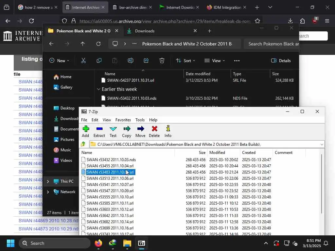Image resolution: width=335 pixels, height=251 pixels.
Task: Open the Windows Start menu
Action: pos(10,243)
